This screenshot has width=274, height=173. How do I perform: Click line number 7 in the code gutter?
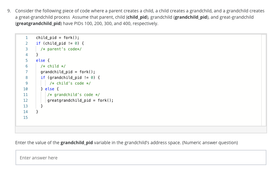click(x=27, y=72)
